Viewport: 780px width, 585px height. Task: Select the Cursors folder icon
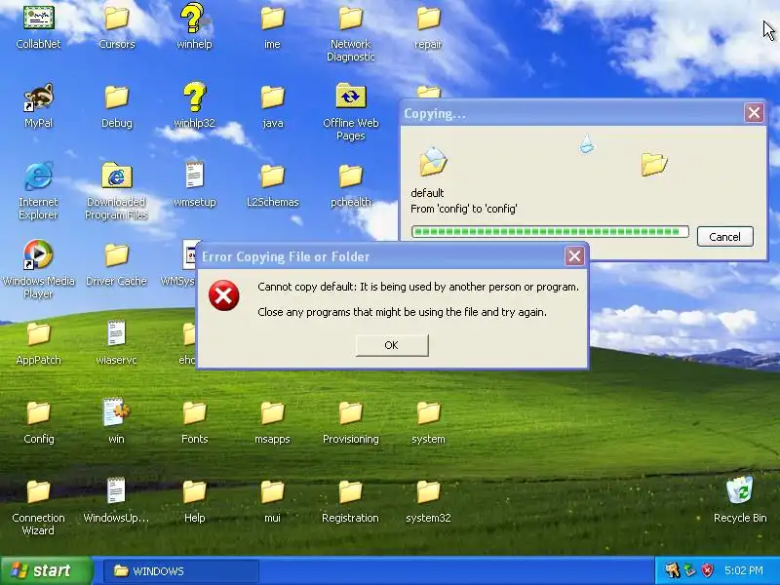coord(116,18)
